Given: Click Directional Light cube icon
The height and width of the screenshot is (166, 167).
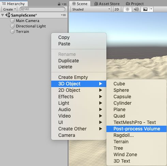Looking at the screenshot, I should coord(12,26).
